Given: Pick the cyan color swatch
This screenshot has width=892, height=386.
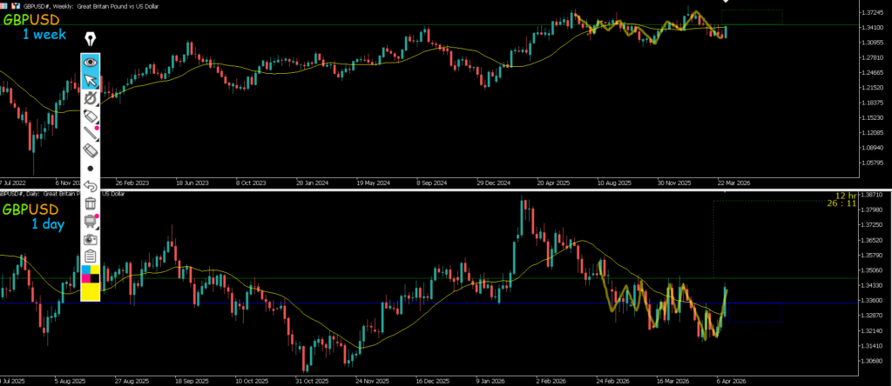Looking at the screenshot, I should [x=85, y=270].
